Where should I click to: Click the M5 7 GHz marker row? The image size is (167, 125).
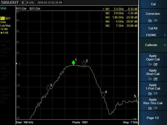(121, 26)
